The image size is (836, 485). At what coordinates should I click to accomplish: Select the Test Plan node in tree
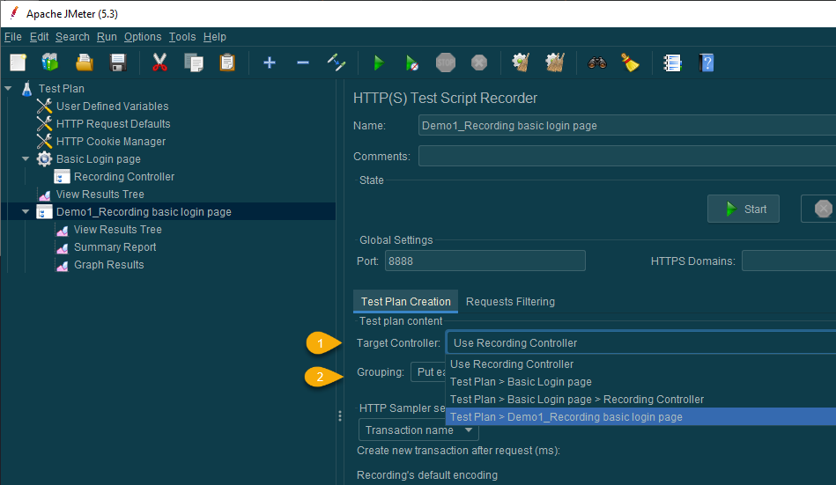(62, 89)
